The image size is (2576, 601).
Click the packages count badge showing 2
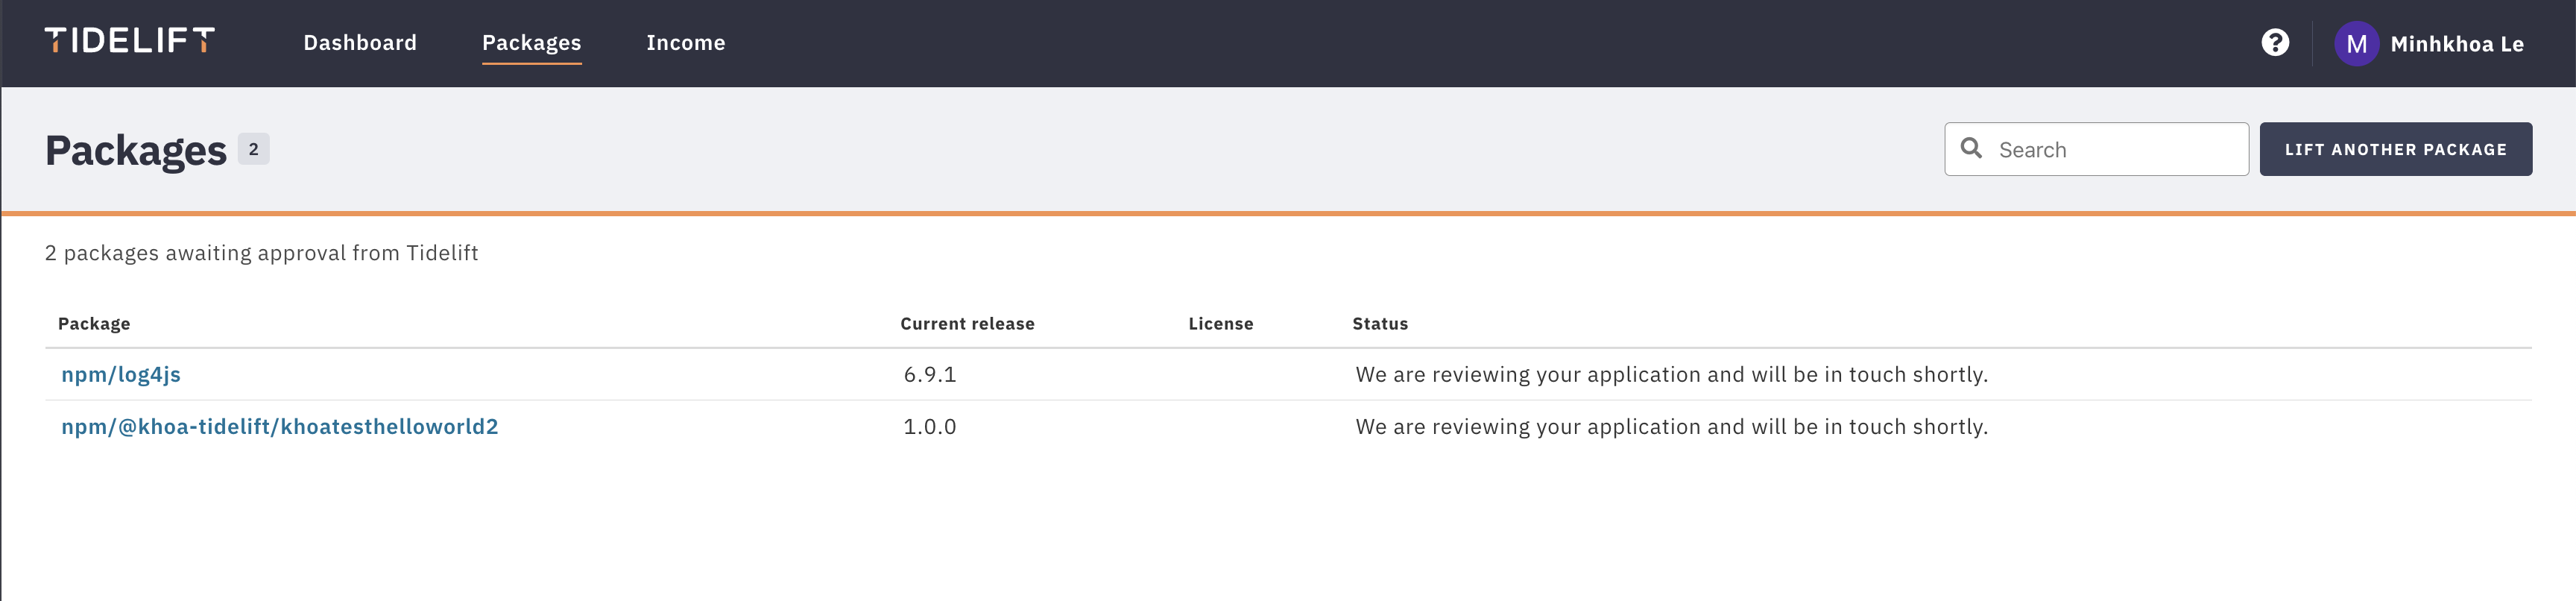pos(254,149)
